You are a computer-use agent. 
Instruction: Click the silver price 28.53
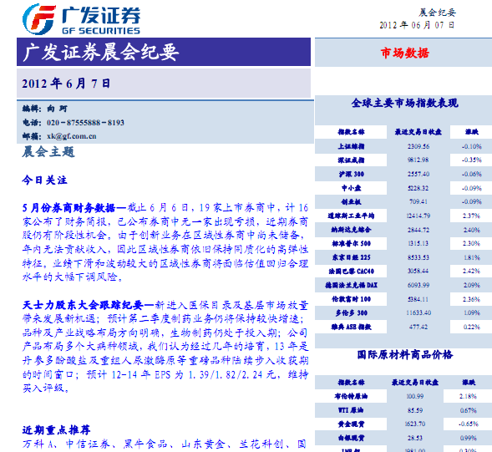(x=415, y=438)
